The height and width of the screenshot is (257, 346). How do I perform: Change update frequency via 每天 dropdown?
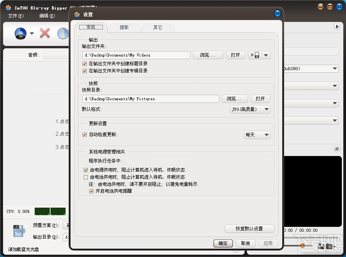coord(257,135)
